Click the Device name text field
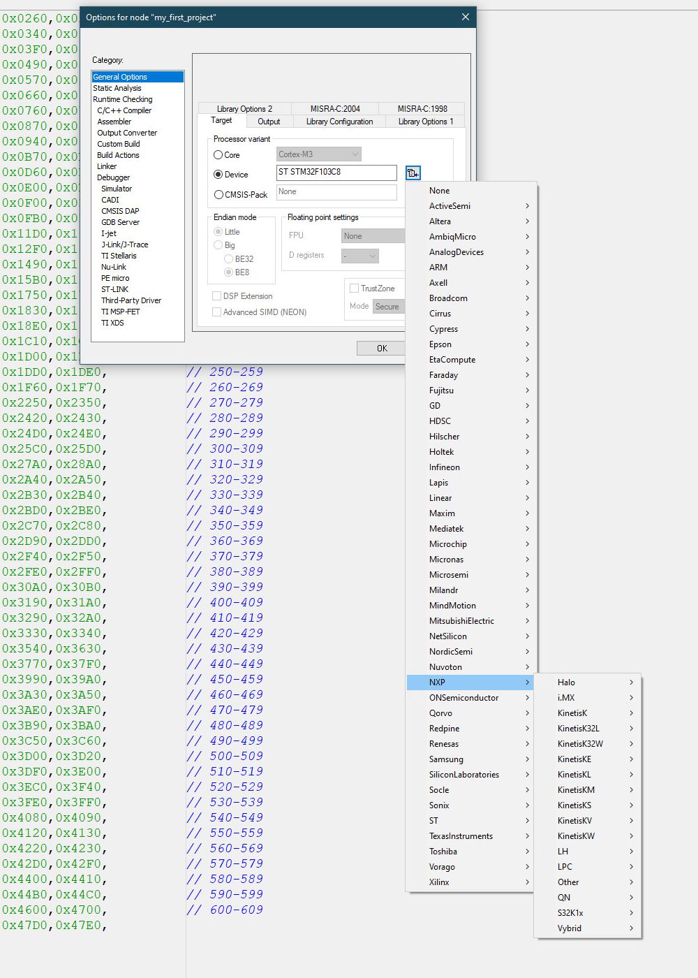This screenshot has width=698, height=978. [x=336, y=173]
